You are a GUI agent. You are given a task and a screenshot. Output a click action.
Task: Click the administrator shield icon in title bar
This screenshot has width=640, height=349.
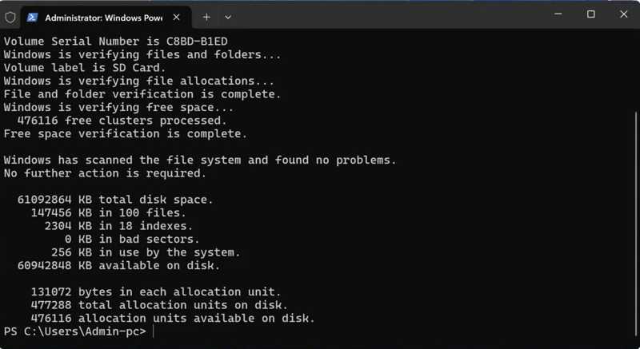(x=10, y=18)
